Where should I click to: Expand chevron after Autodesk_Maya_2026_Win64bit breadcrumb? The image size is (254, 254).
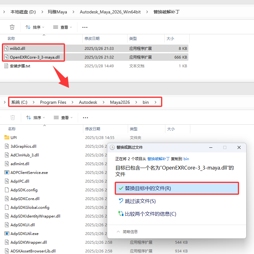point(147,12)
